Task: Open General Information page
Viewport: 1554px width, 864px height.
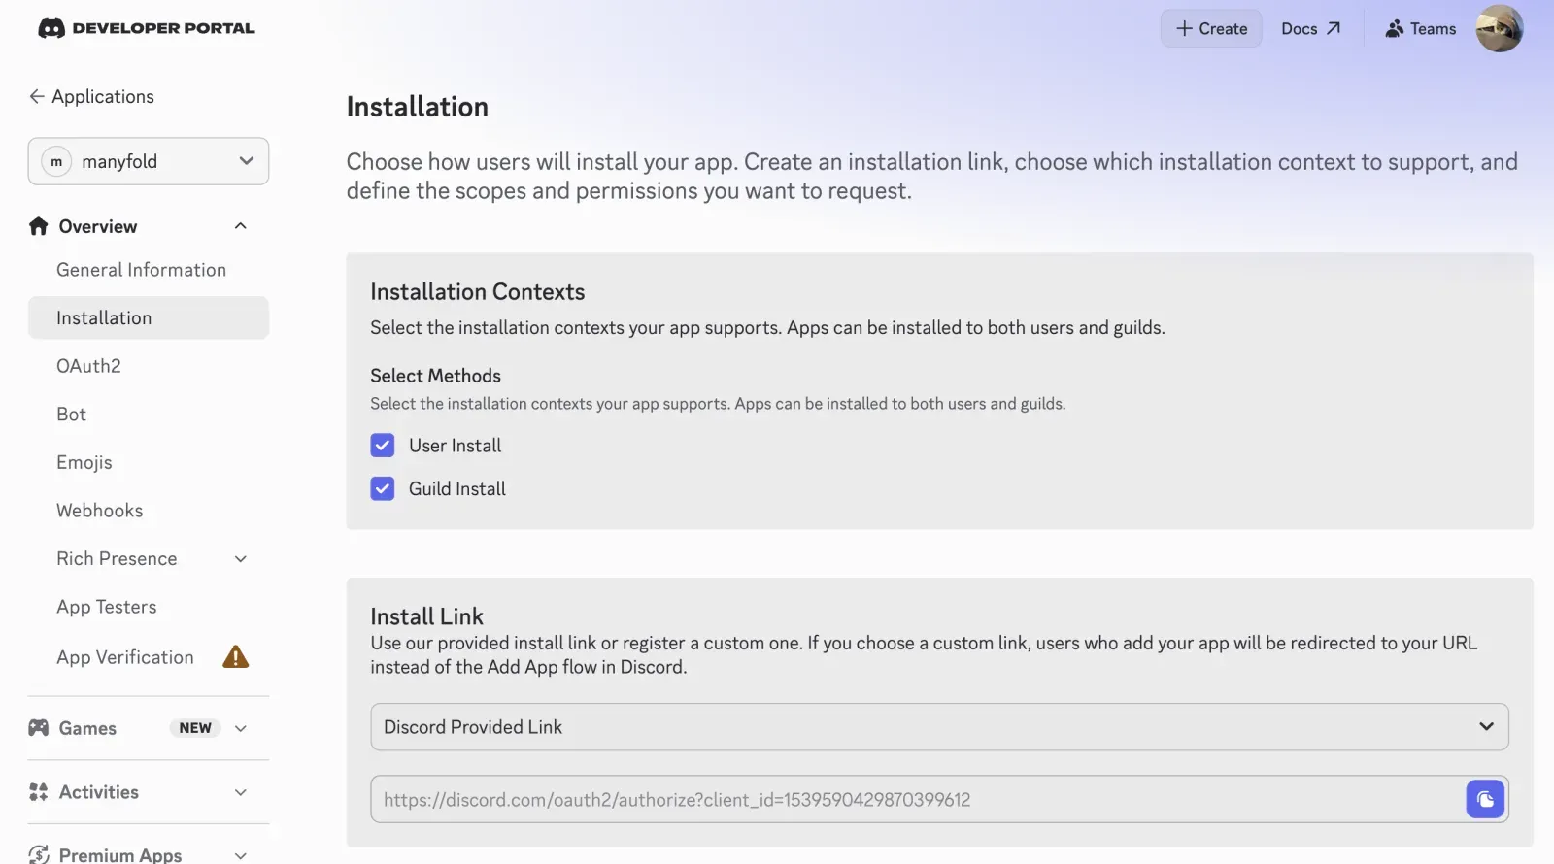Action: [141, 270]
